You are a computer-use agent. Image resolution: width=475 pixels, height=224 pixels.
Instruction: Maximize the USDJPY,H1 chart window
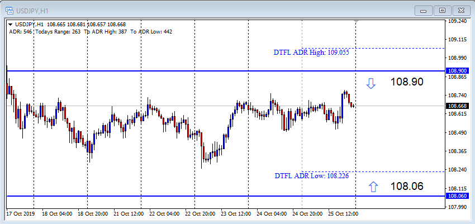442,11
